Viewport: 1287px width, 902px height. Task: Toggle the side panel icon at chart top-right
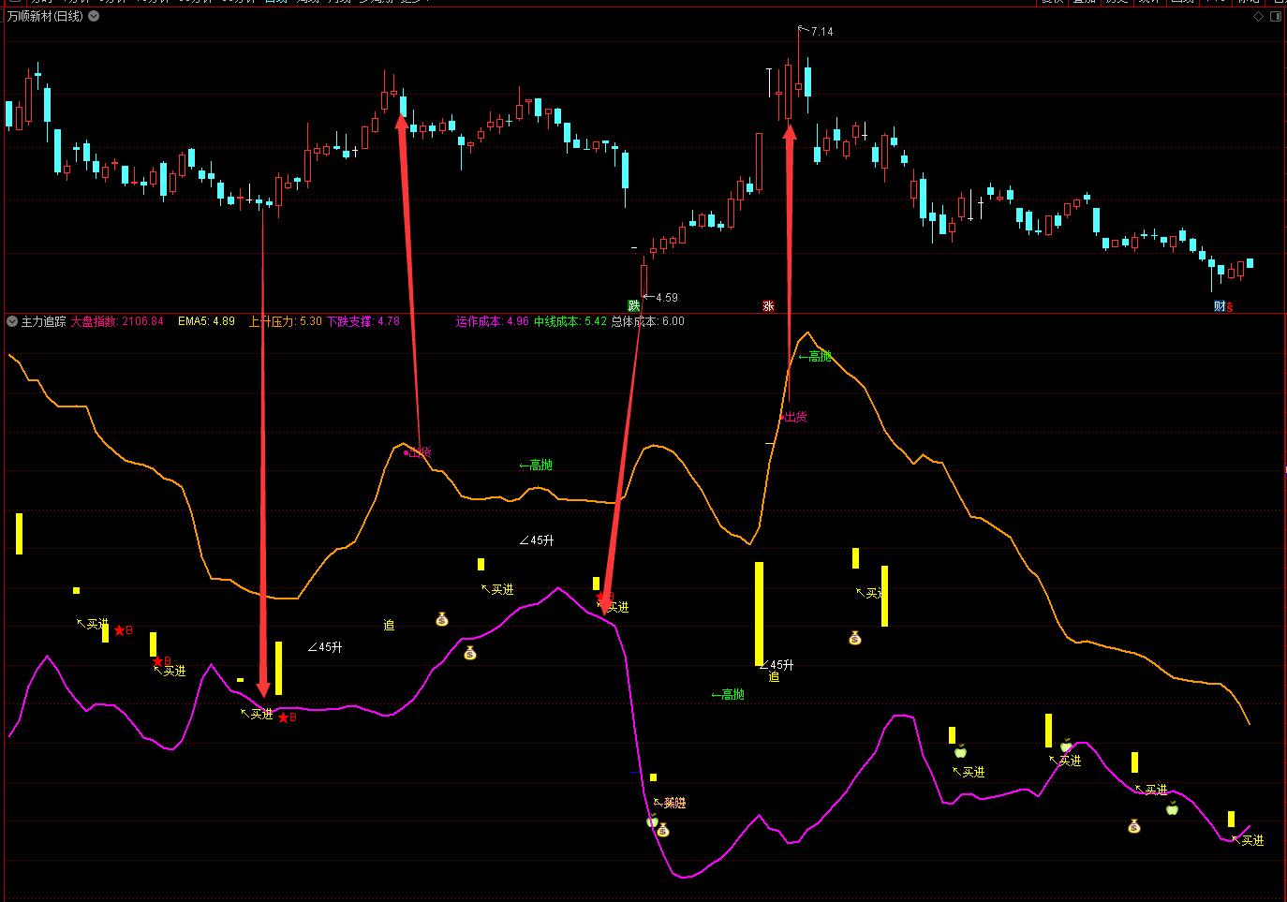pyautogui.click(x=1277, y=17)
